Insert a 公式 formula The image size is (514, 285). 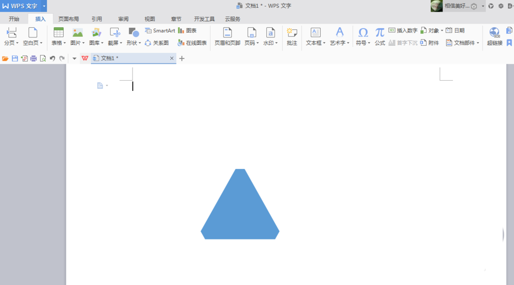point(380,36)
